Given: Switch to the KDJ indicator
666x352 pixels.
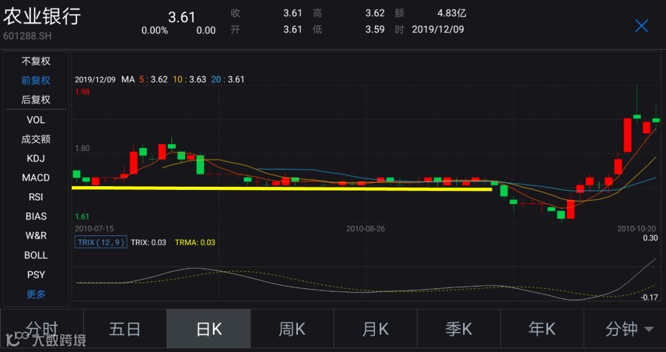Looking at the screenshot, I should pyautogui.click(x=36, y=158).
